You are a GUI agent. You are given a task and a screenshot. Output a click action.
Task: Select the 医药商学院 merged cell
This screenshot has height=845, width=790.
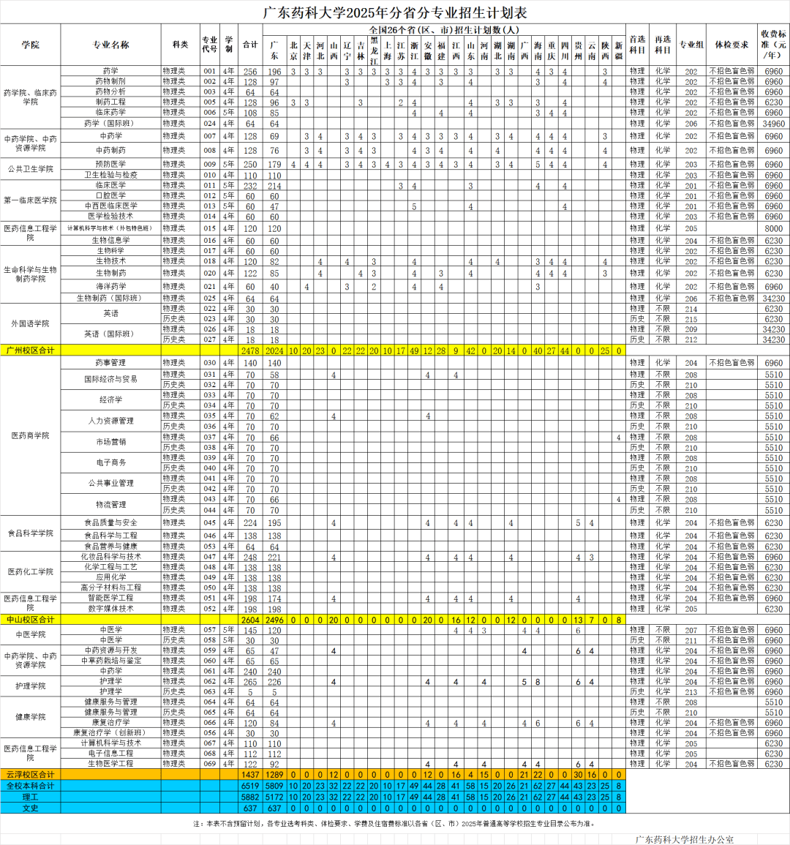31,435
